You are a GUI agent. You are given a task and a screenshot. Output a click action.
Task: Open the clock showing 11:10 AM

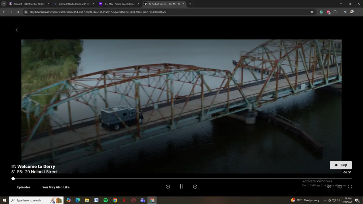pos(347,200)
